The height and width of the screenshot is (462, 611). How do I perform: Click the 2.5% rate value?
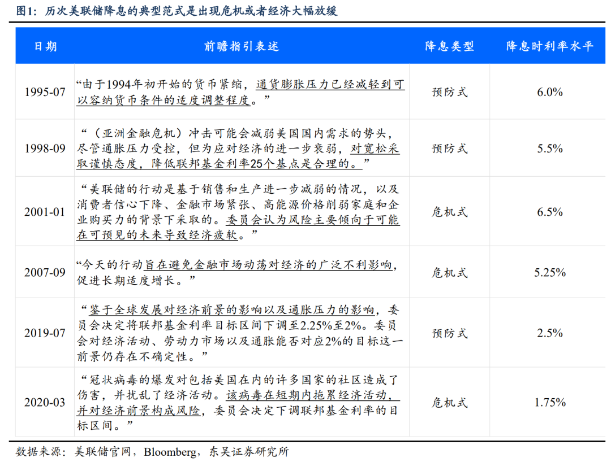click(549, 333)
